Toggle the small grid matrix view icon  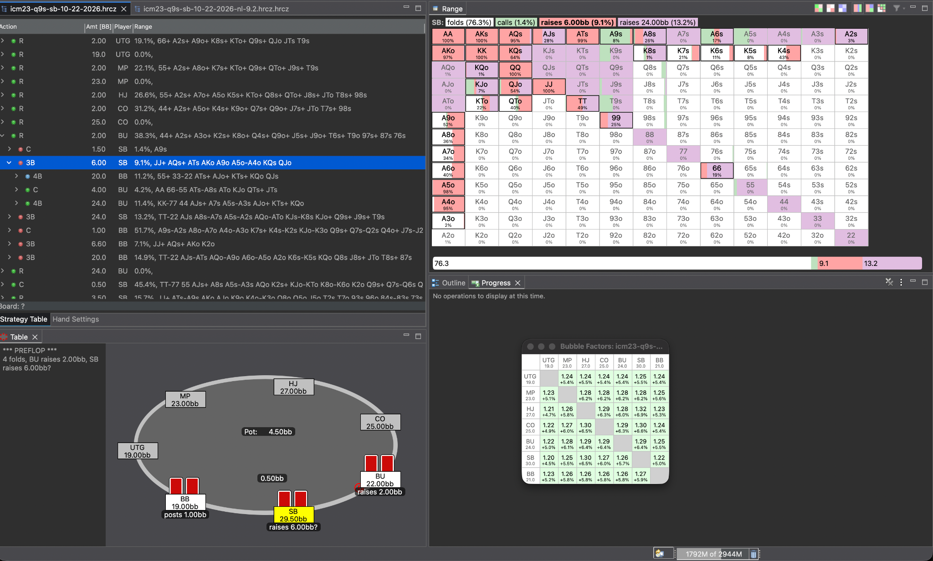pyautogui.click(x=882, y=8)
